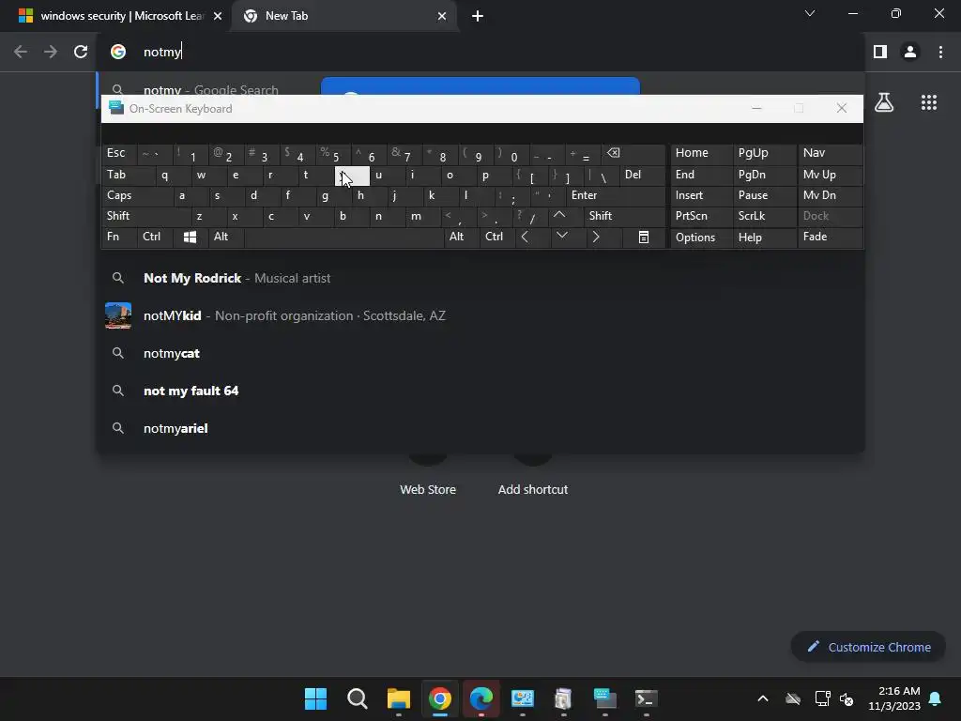Open Search from the taskbar
Screen dimensions: 961x721
357,698
